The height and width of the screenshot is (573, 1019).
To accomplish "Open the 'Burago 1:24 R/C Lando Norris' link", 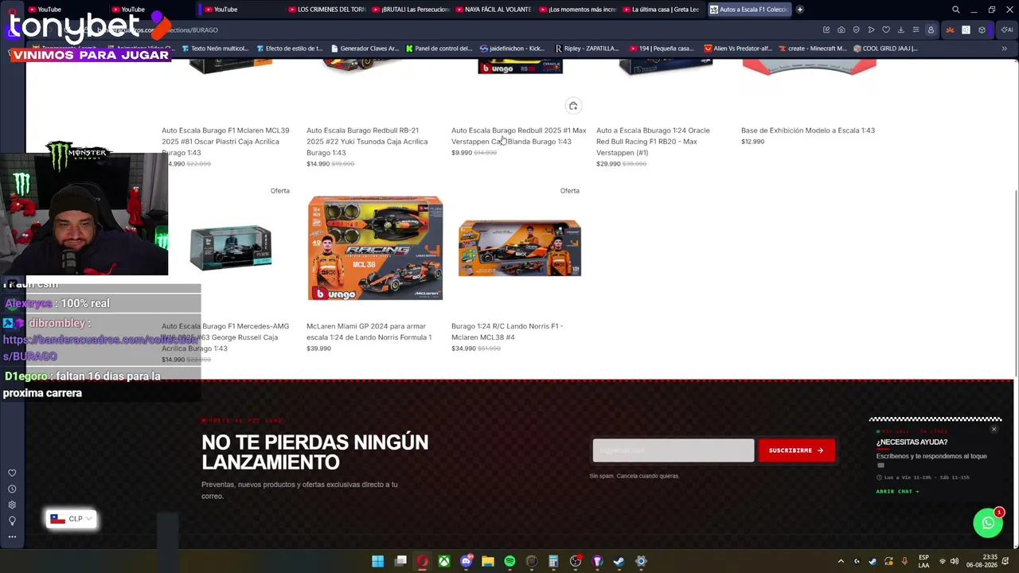I will pos(507,331).
